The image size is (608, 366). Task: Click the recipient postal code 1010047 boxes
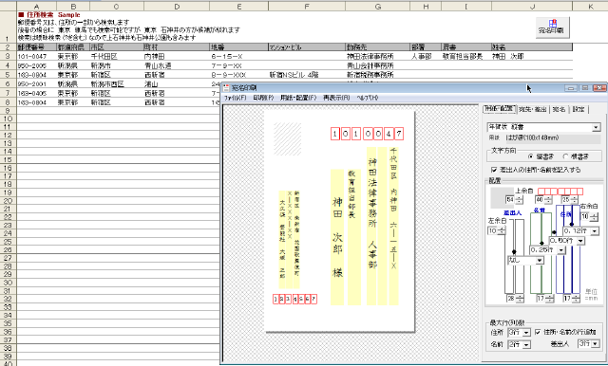pyautogui.click(x=367, y=134)
